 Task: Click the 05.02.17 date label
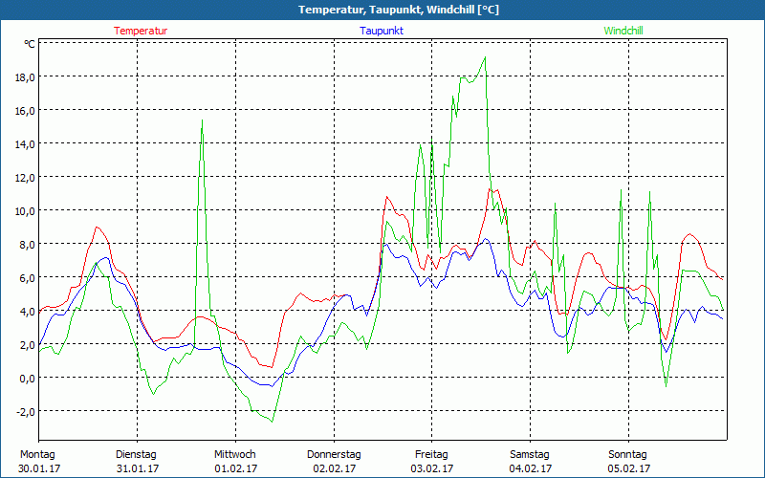coord(629,468)
